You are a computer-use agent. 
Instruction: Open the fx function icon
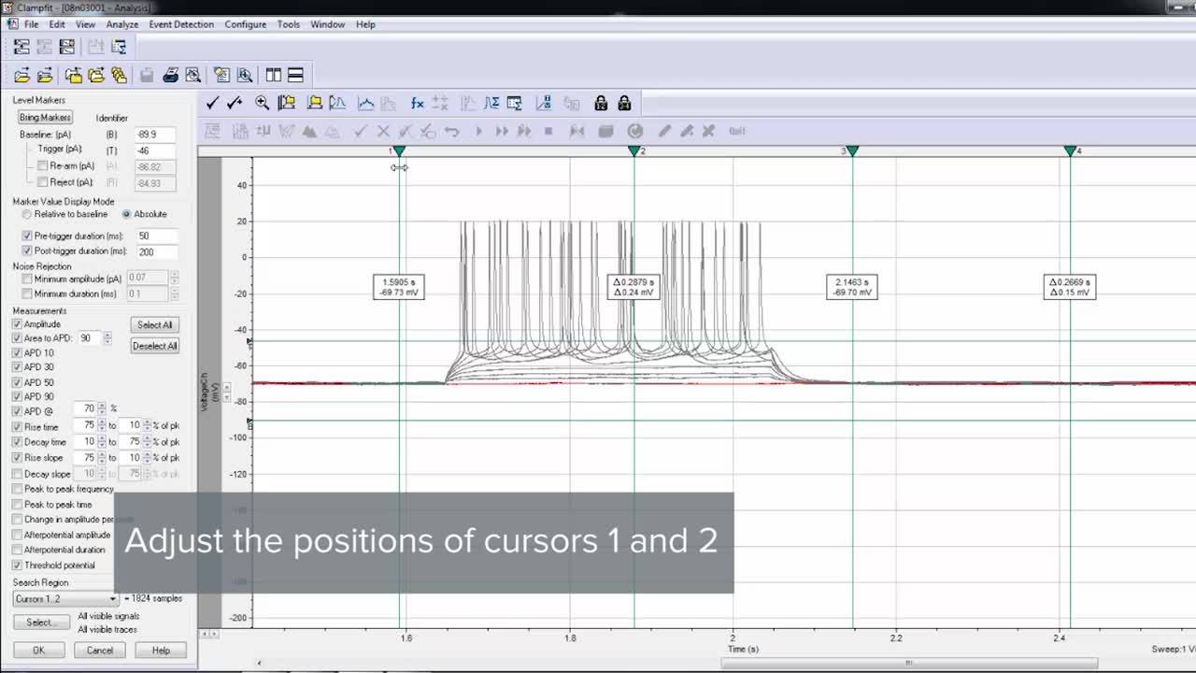[418, 103]
